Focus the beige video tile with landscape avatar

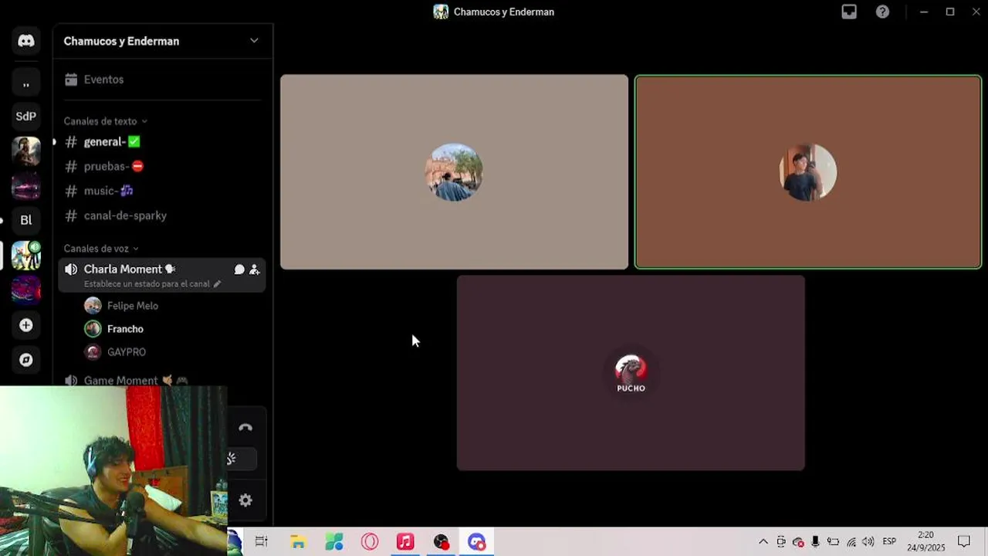(x=454, y=172)
